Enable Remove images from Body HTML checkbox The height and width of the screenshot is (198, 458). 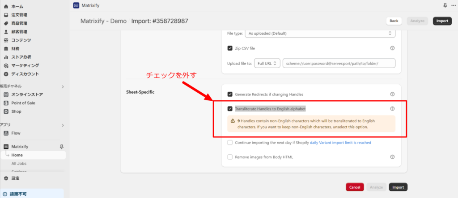click(x=230, y=157)
